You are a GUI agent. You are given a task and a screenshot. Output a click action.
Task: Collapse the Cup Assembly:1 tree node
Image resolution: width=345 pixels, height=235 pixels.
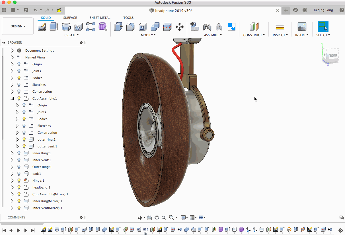tap(12, 98)
